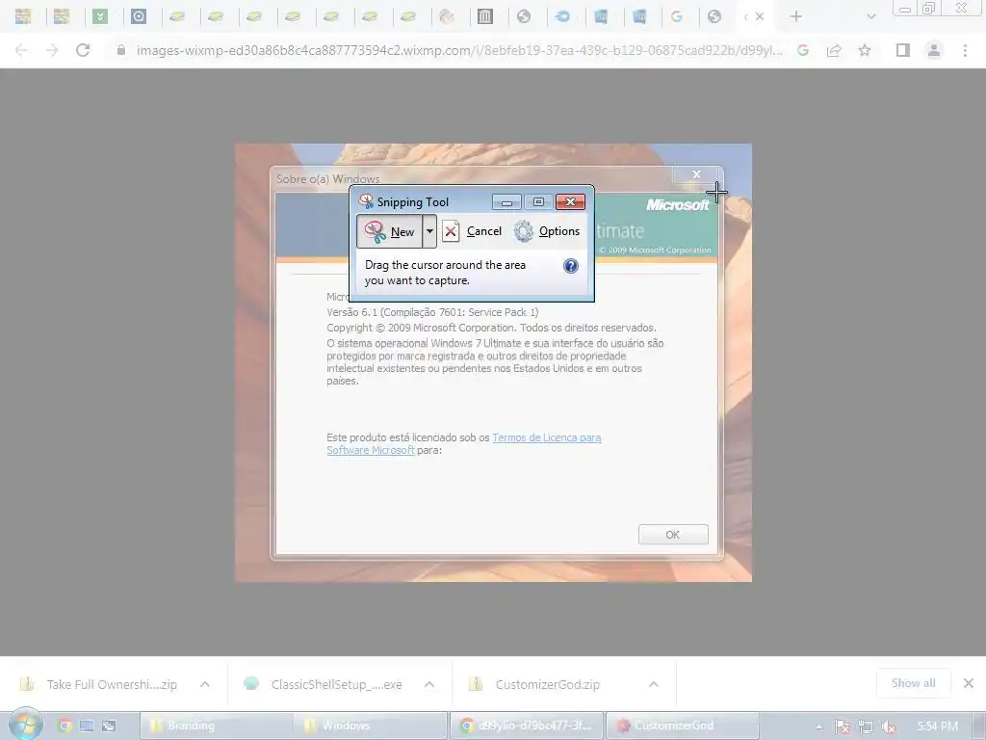Reload the page in Chrome

83,50
